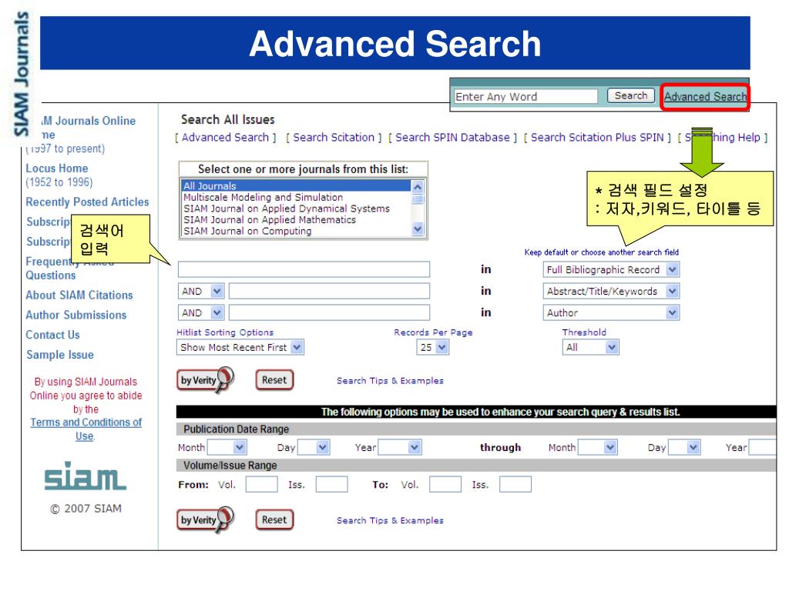
Task: Select SIAM Journal on Computing
Action: (x=296, y=231)
